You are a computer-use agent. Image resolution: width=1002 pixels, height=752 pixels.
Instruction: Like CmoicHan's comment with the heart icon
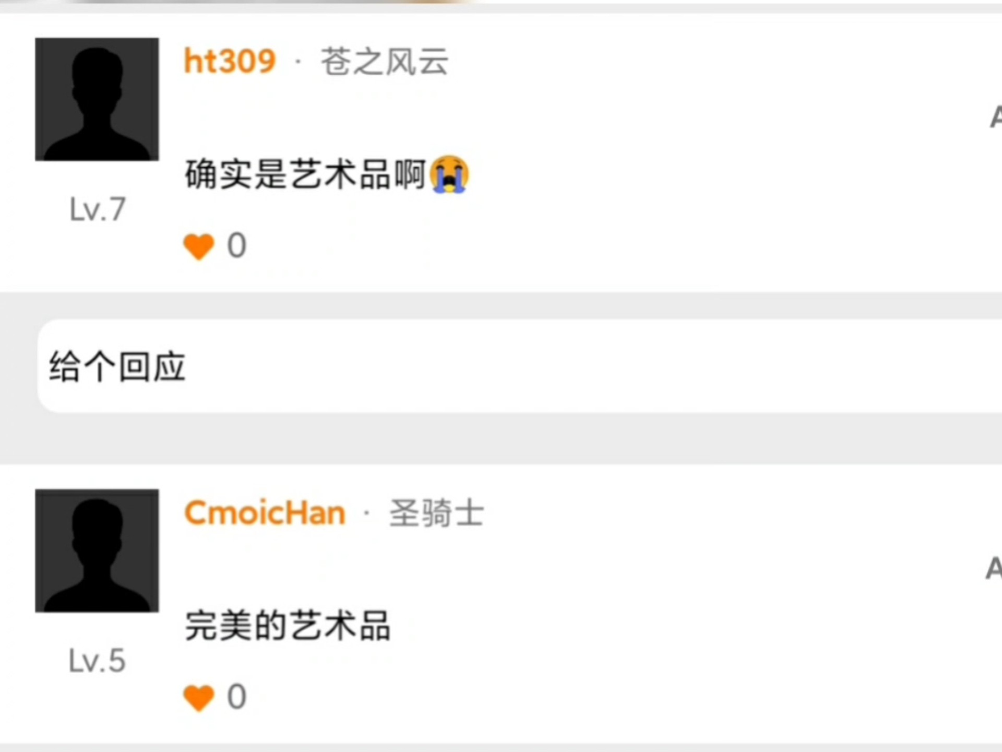click(199, 698)
